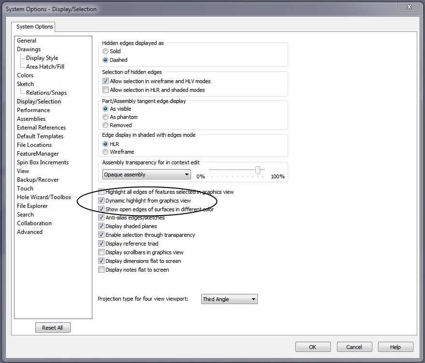
Task: Select Wireframe edge display radio button
Action: 105,152
